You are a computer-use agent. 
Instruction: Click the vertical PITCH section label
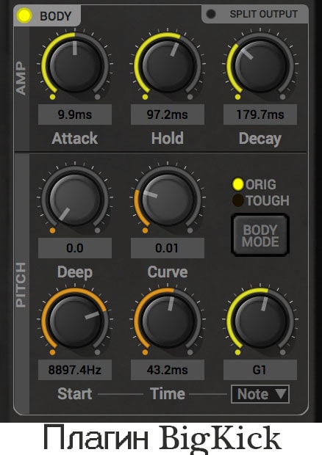click(21, 285)
